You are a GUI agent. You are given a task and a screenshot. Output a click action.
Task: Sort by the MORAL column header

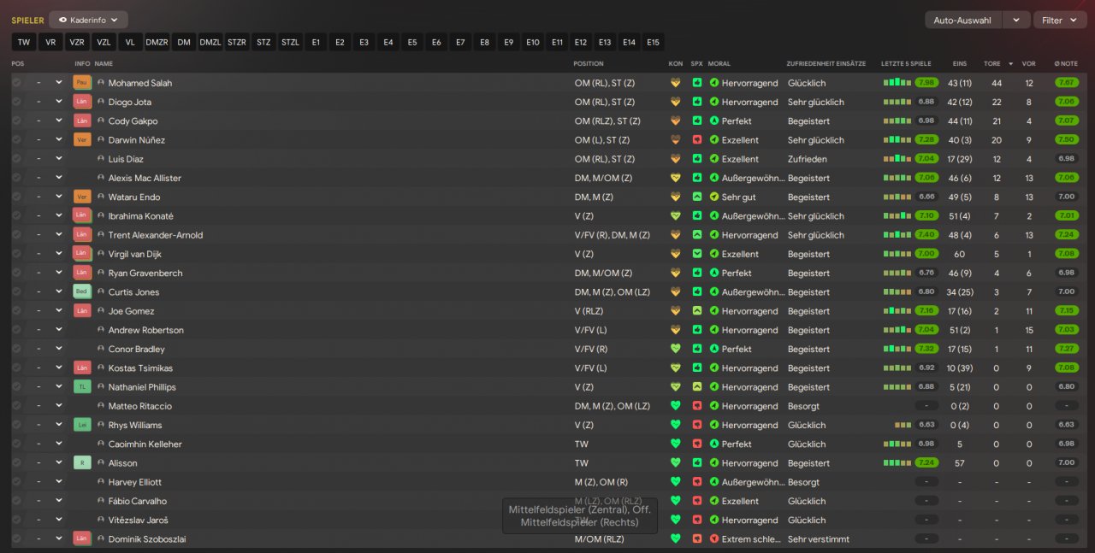tap(719, 63)
